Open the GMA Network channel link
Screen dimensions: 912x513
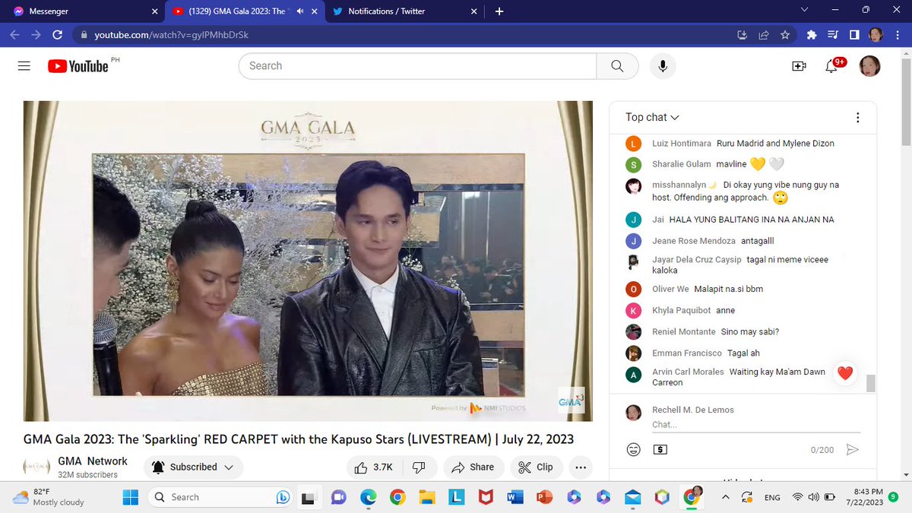93,461
